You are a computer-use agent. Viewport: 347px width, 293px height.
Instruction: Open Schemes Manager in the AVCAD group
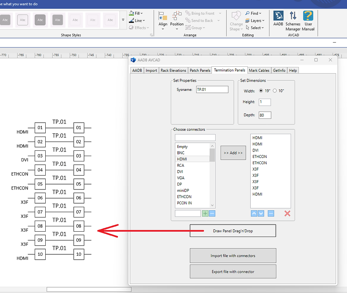point(293,21)
